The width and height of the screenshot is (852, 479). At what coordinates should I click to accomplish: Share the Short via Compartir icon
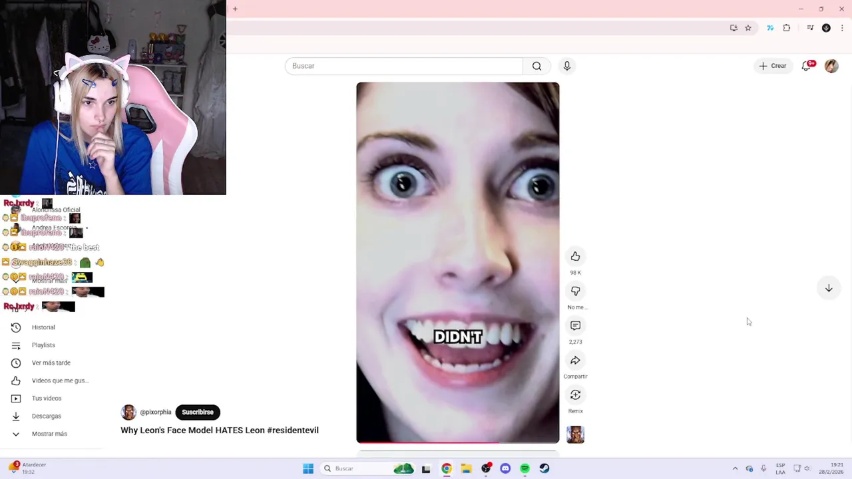click(x=575, y=361)
